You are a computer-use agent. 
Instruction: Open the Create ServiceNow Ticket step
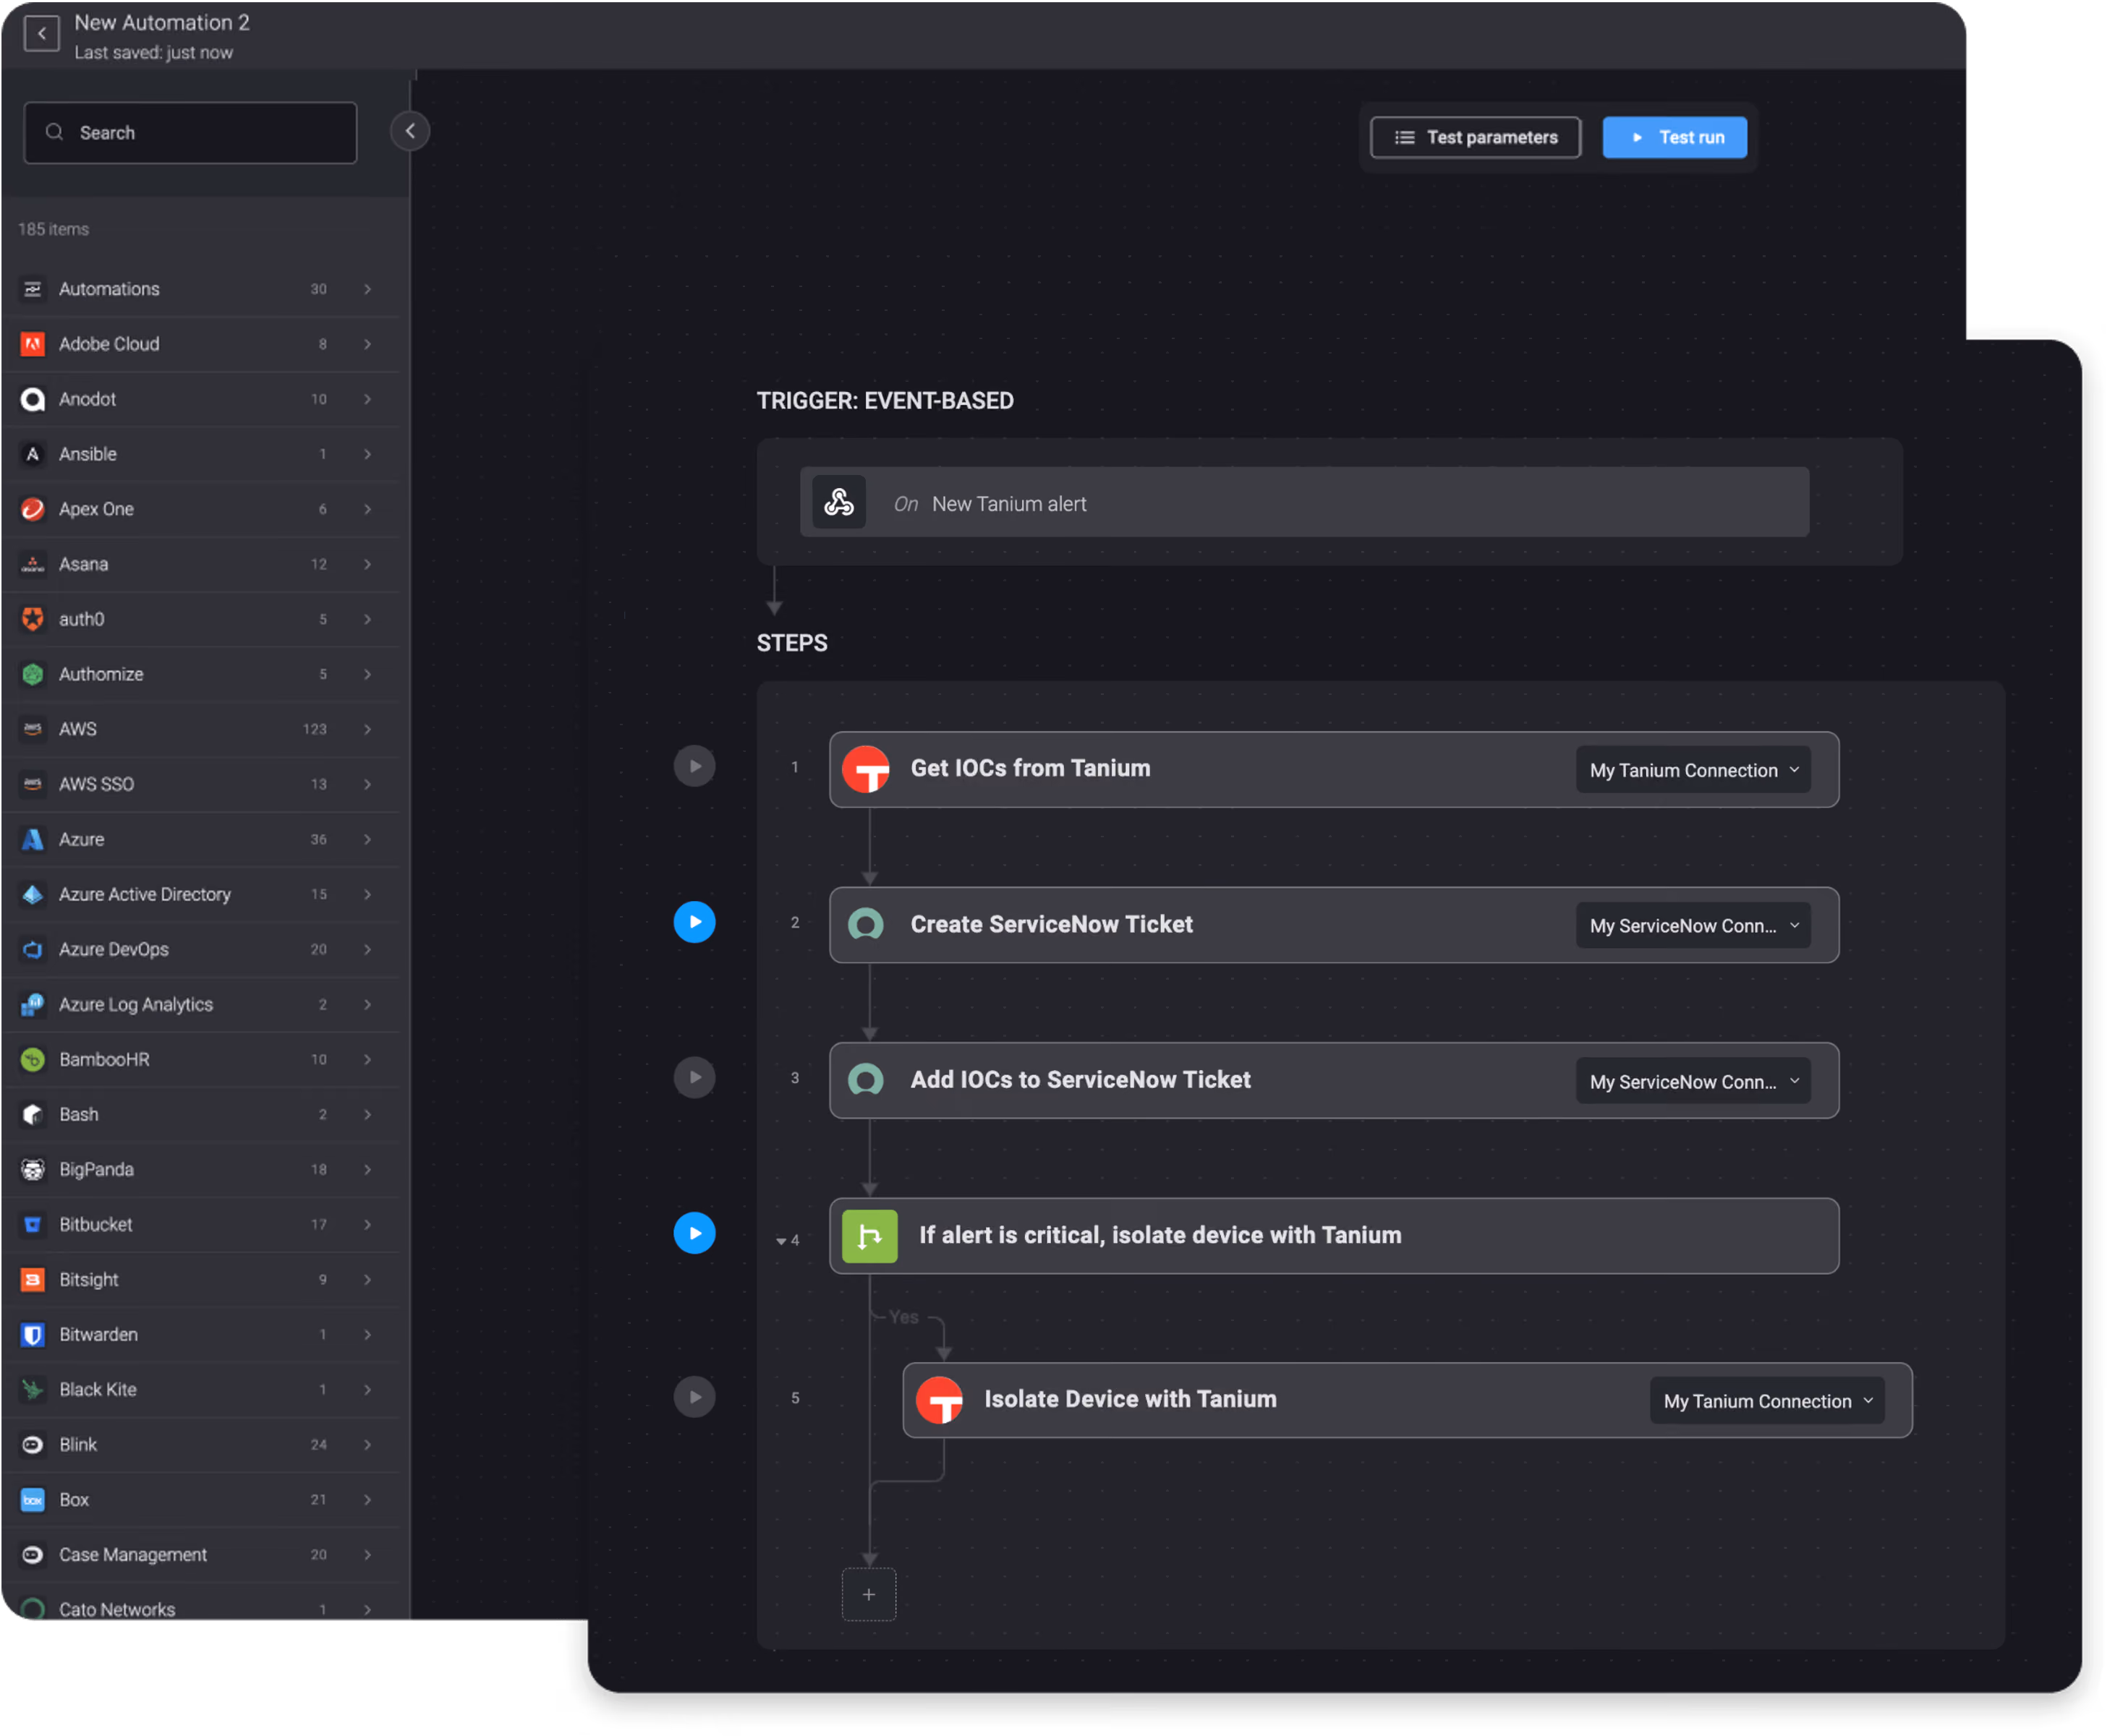click(x=1335, y=926)
